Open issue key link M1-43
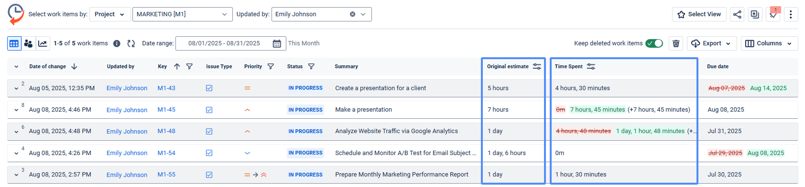805x187 pixels. 166,88
